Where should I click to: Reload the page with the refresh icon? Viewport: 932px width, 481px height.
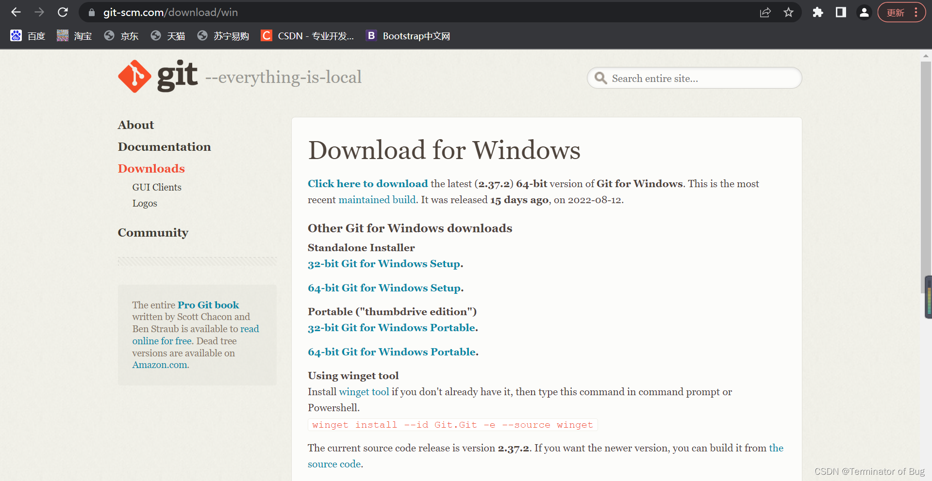pos(63,12)
